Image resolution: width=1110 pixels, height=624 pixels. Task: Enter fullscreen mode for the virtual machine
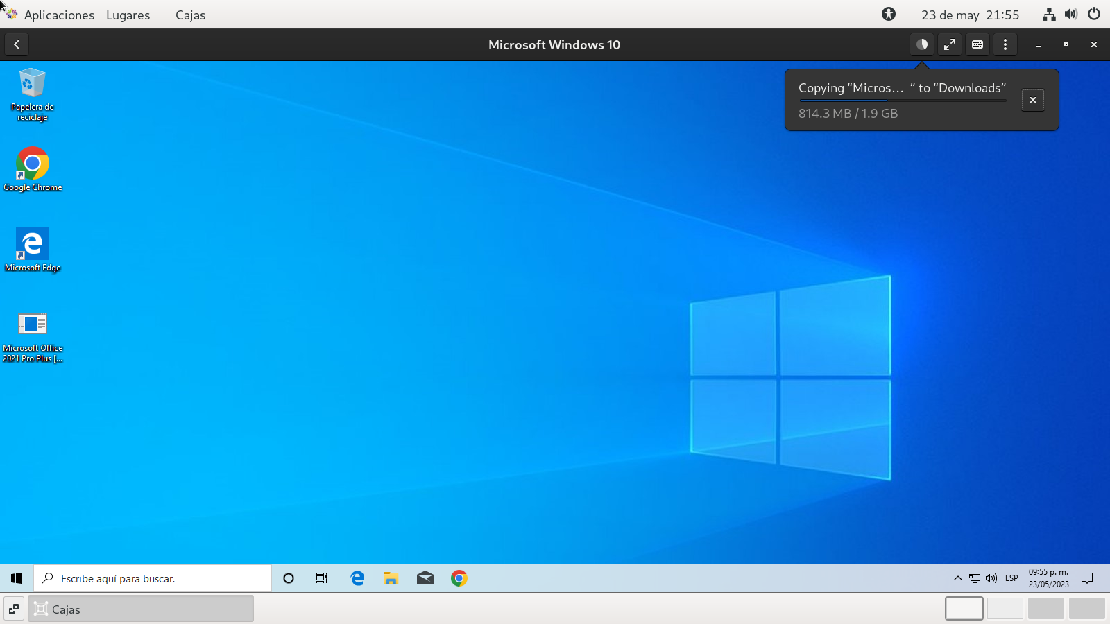[950, 44]
